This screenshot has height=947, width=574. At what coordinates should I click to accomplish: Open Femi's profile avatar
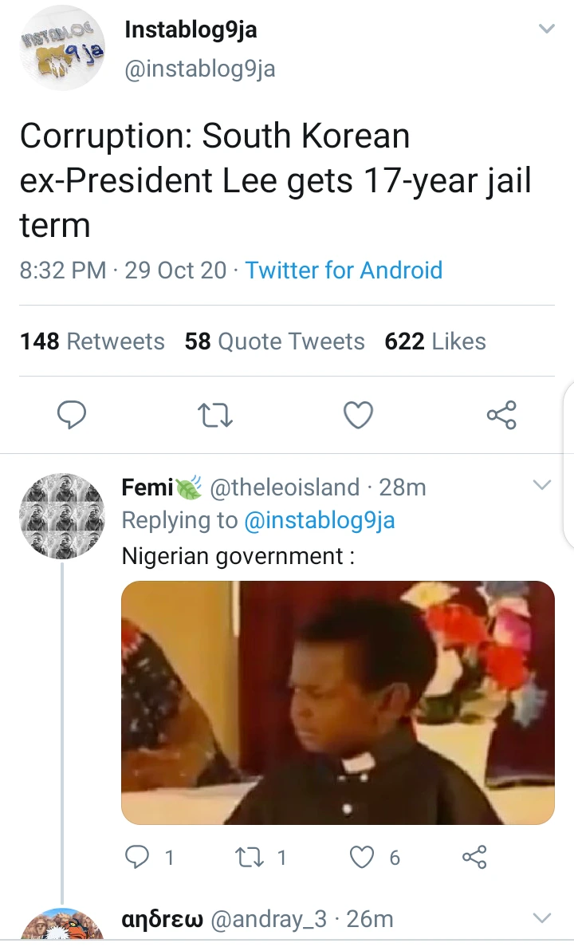62,515
